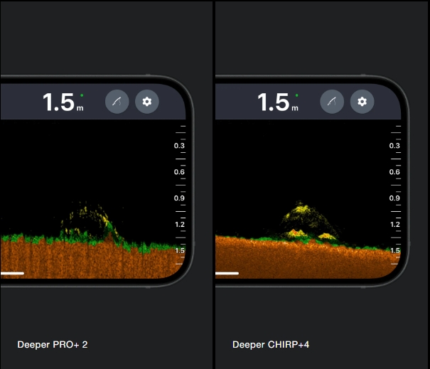Click the 0.3 scale mark on PRO+ 2
The image size is (430, 369).
click(179, 146)
